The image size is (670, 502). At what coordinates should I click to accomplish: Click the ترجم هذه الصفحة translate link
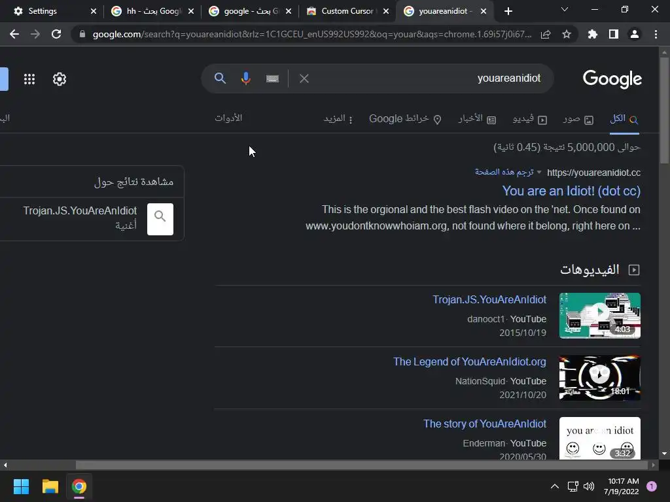pos(504,172)
